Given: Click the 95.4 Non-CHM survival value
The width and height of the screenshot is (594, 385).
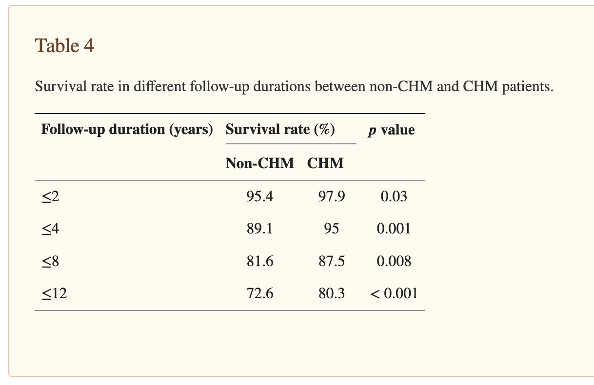Looking at the screenshot, I should point(260,196).
